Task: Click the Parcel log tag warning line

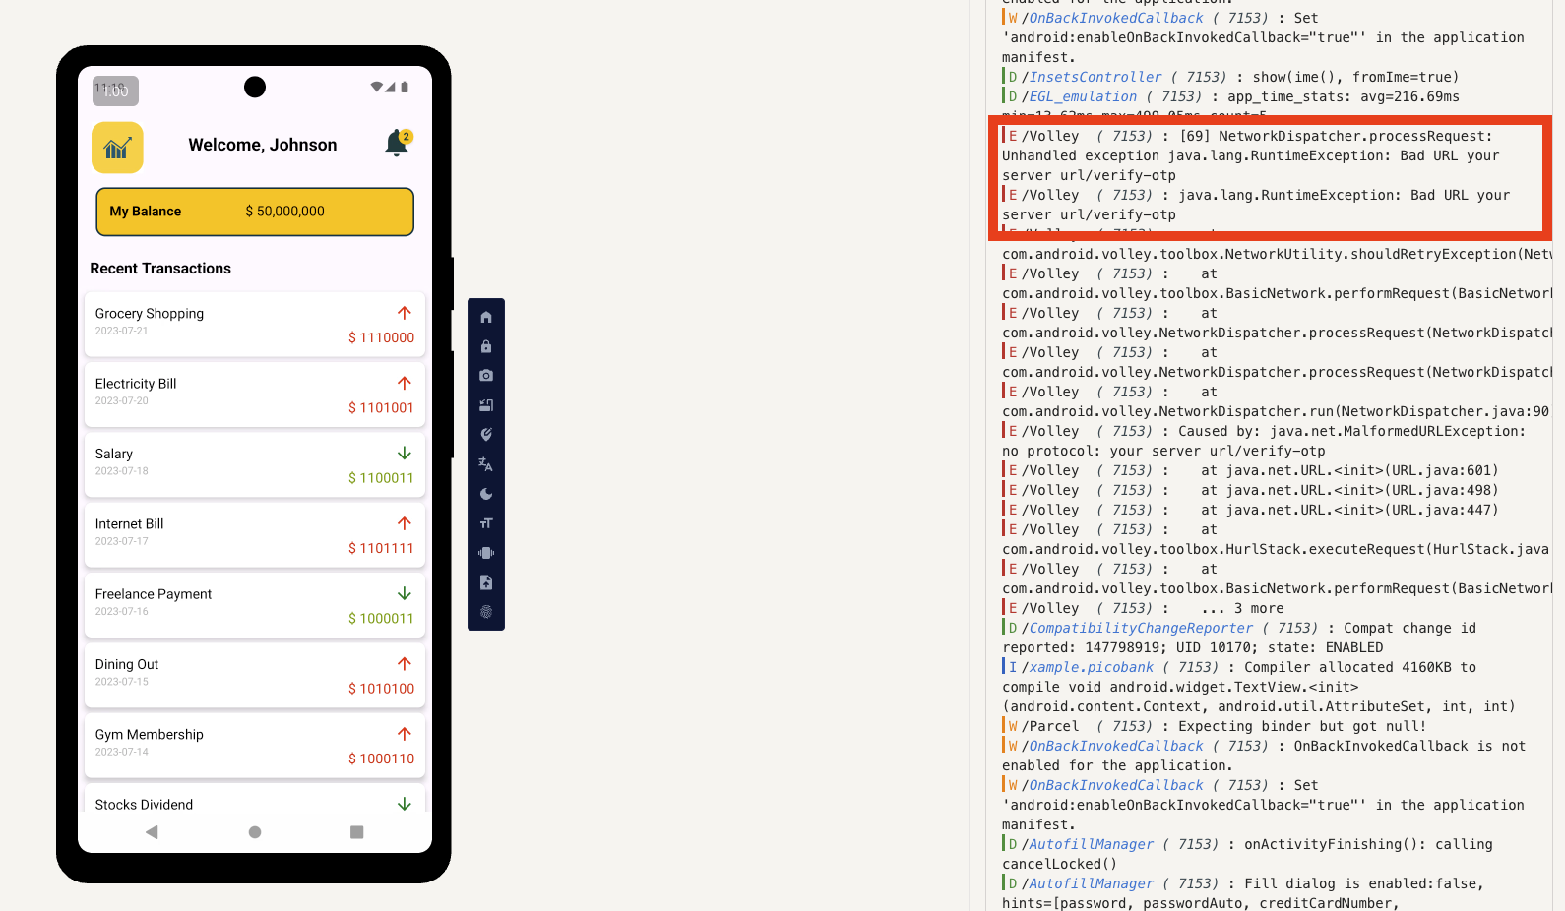Action: point(1214,726)
